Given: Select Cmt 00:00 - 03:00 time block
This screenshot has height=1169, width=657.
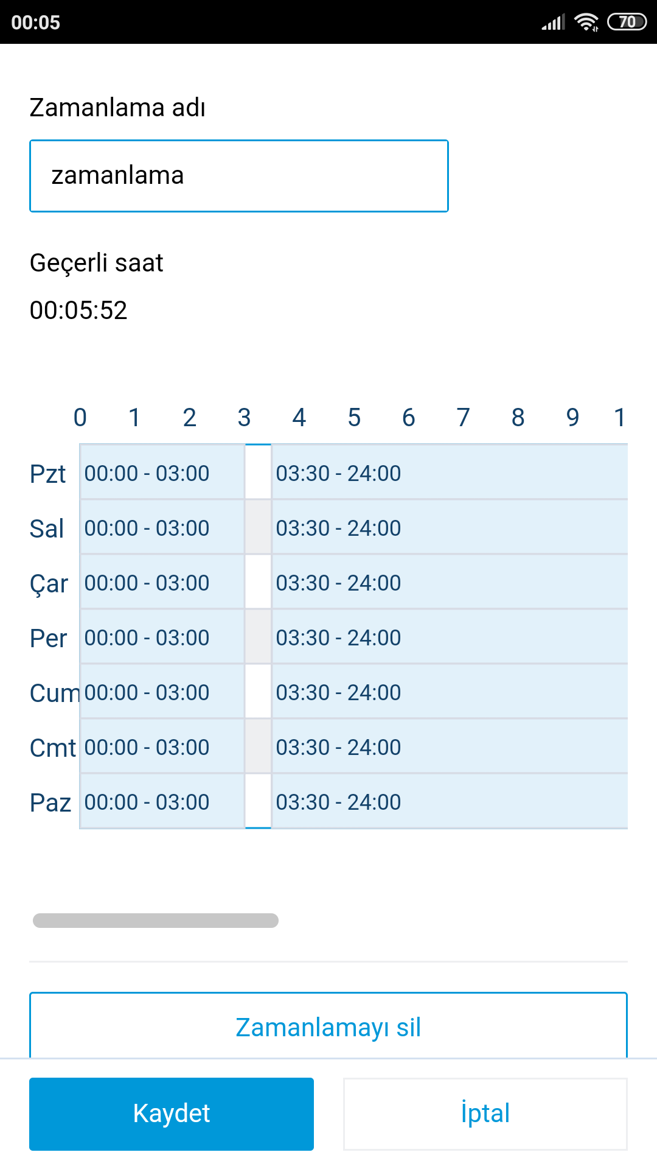Looking at the screenshot, I should 162,746.
